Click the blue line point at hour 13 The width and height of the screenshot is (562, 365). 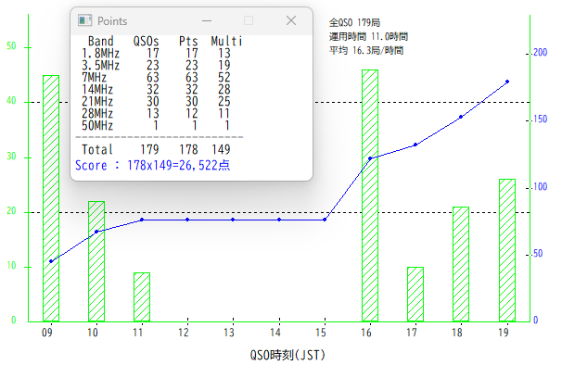coord(233,220)
